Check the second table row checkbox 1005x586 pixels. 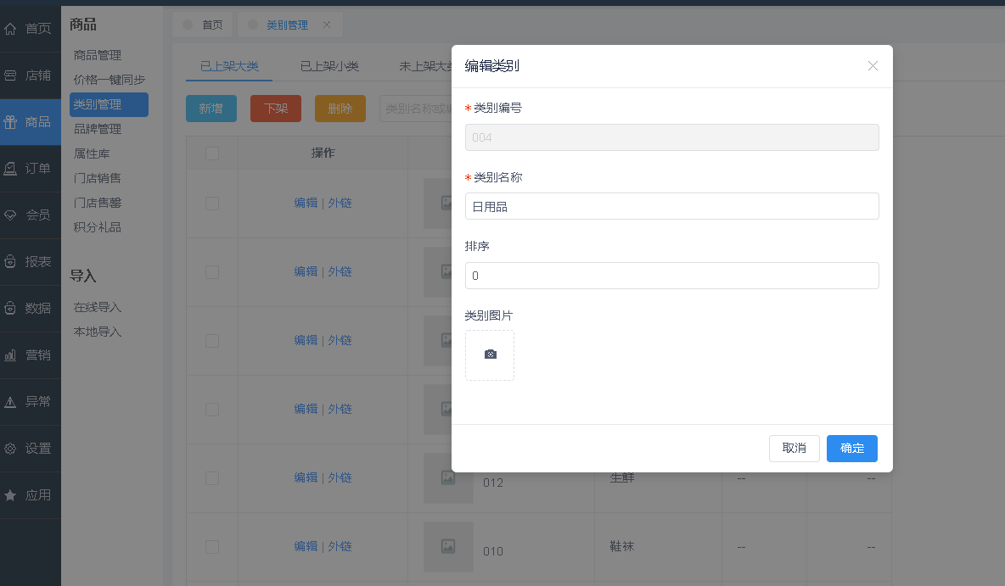pyautogui.click(x=212, y=272)
